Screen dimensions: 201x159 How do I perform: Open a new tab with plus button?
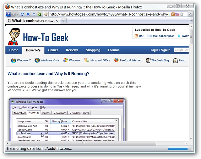coord(63,21)
